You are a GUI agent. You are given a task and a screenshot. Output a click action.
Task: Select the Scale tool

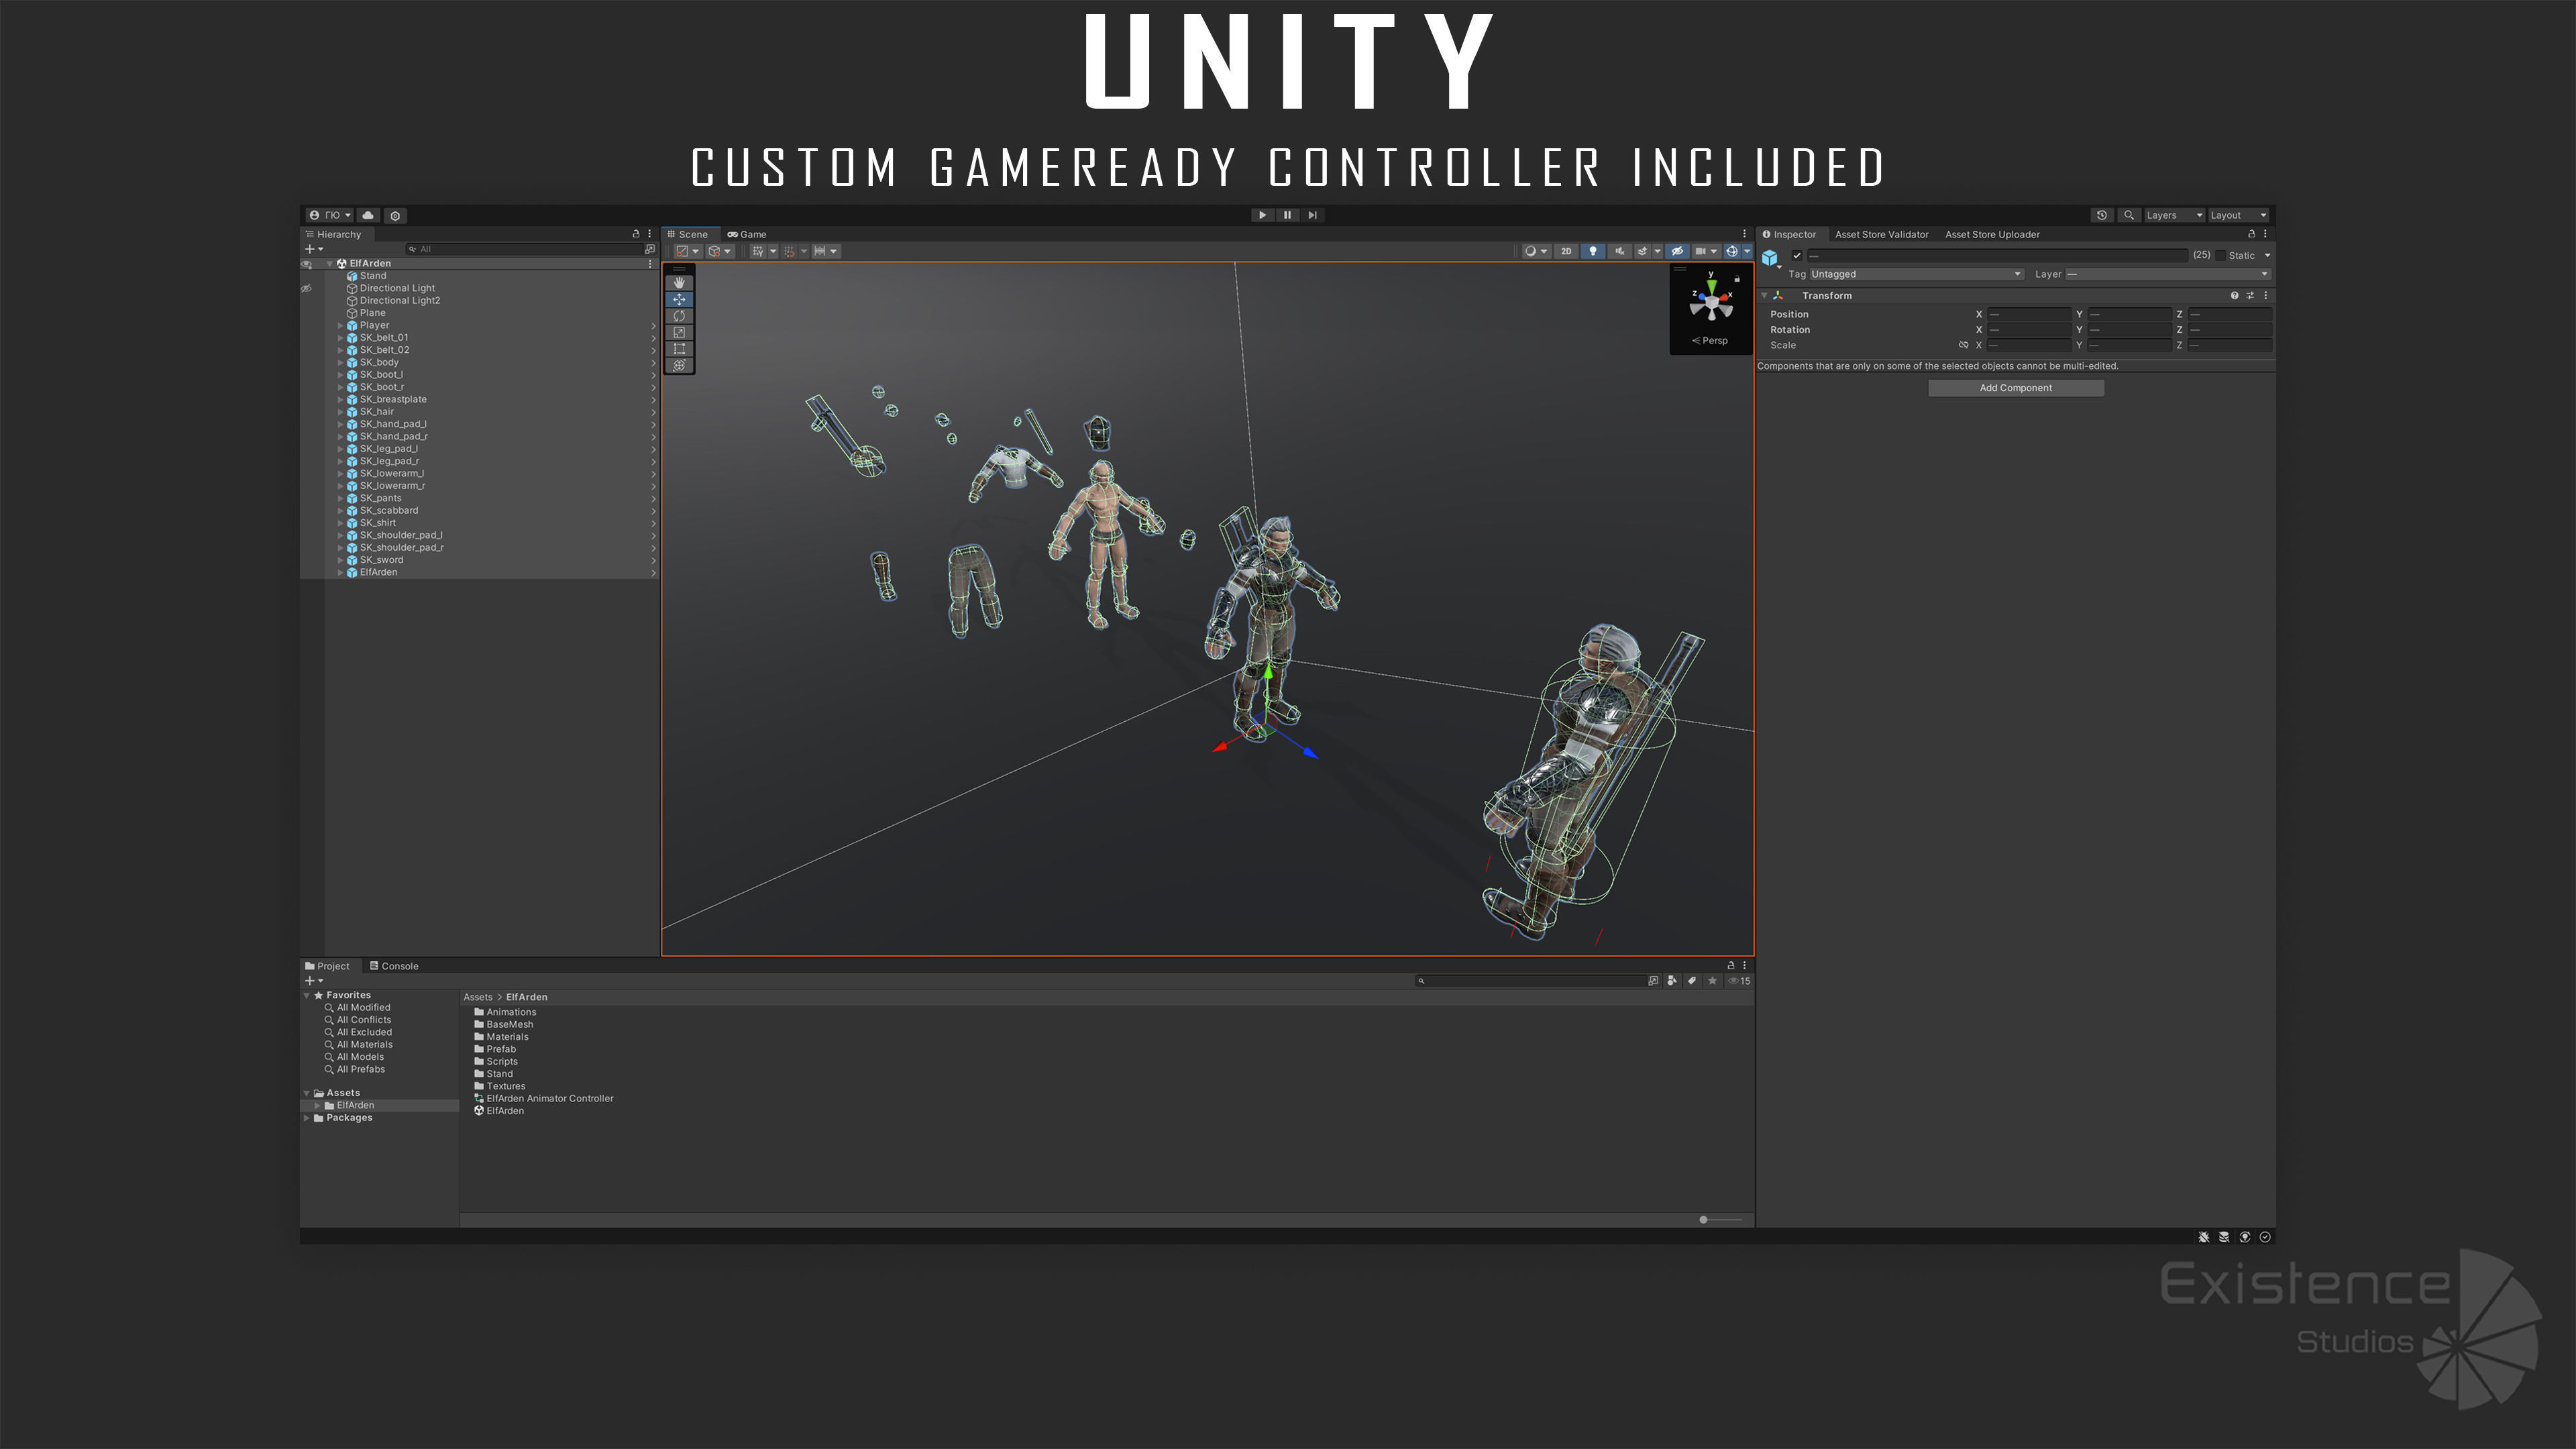[679, 332]
